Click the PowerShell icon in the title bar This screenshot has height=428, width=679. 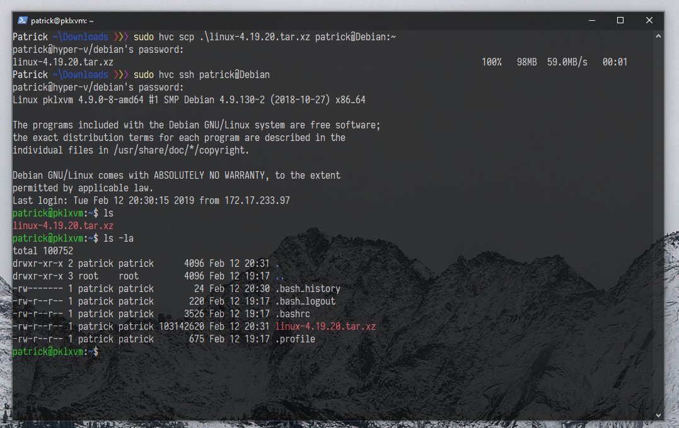click(x=23, y=20)
